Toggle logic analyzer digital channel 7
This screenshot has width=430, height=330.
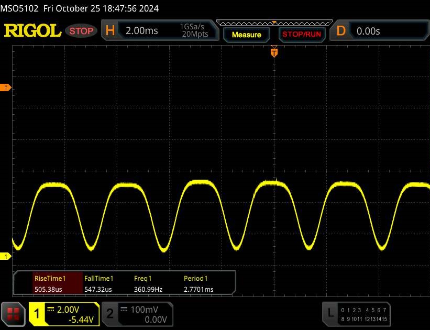pyautogui.click(x=384, y=310)
